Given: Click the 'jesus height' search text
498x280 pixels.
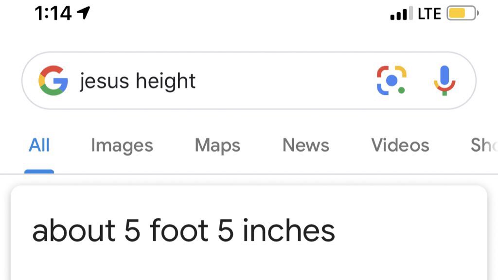Looking at the screenshot, I should click(138, 81).
